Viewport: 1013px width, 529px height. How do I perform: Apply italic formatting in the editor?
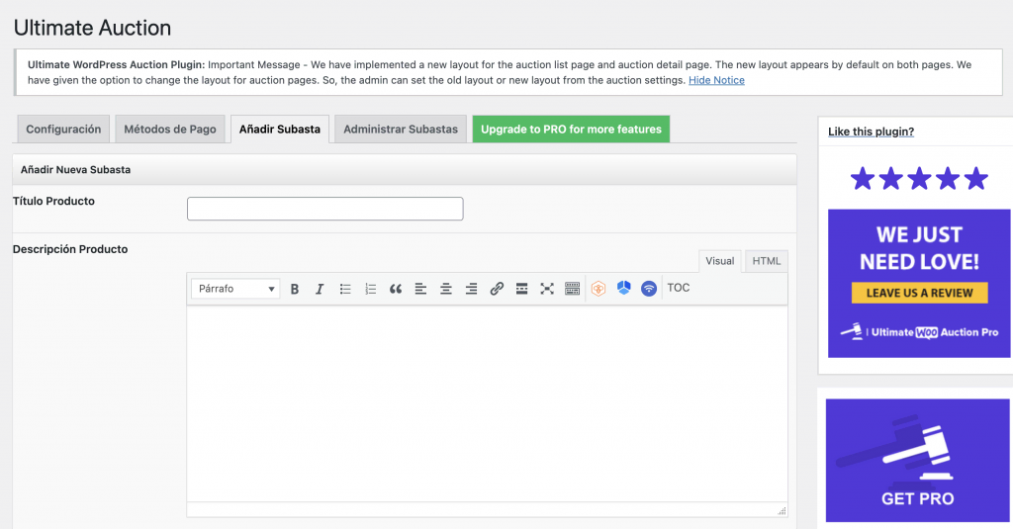coord(320,289)
